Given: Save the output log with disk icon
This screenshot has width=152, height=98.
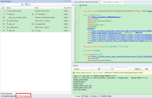Looking at the screenshot, I should [x=147, y=69].
